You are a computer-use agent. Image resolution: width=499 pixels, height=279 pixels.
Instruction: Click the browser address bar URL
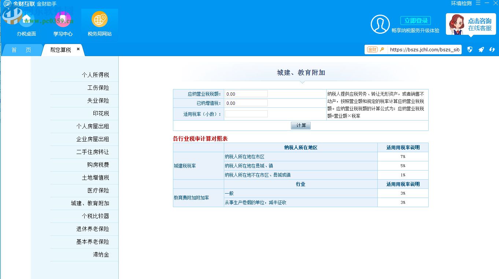coord(424,49)
